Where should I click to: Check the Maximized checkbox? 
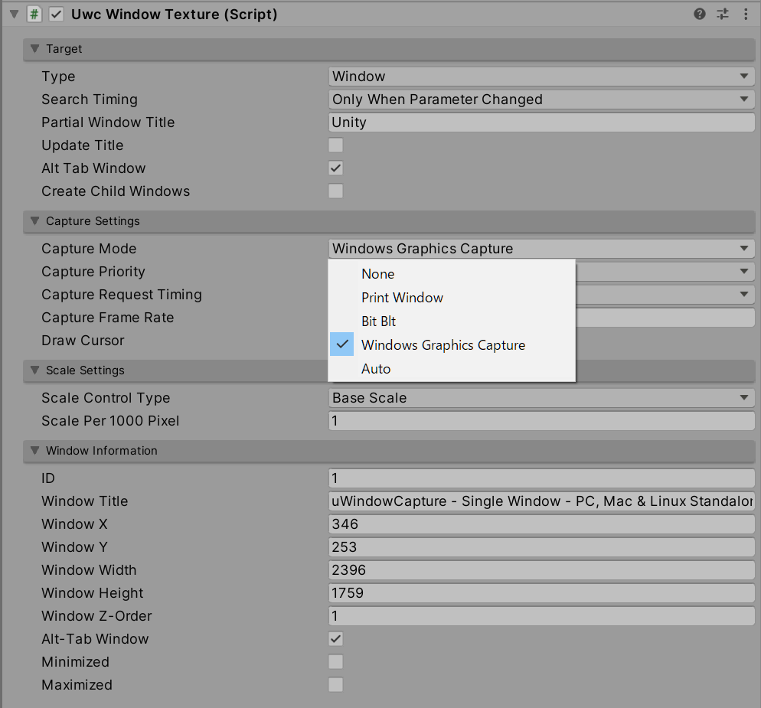(335, 684)
